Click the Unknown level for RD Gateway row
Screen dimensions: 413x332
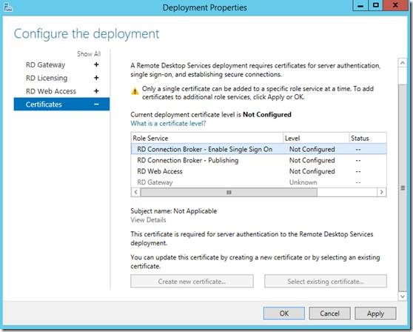coord(303,182)
